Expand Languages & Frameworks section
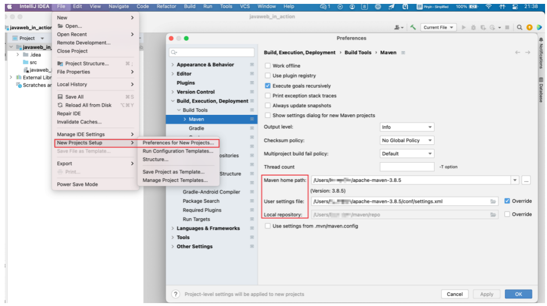547x306 pixels. click(173, 228)
